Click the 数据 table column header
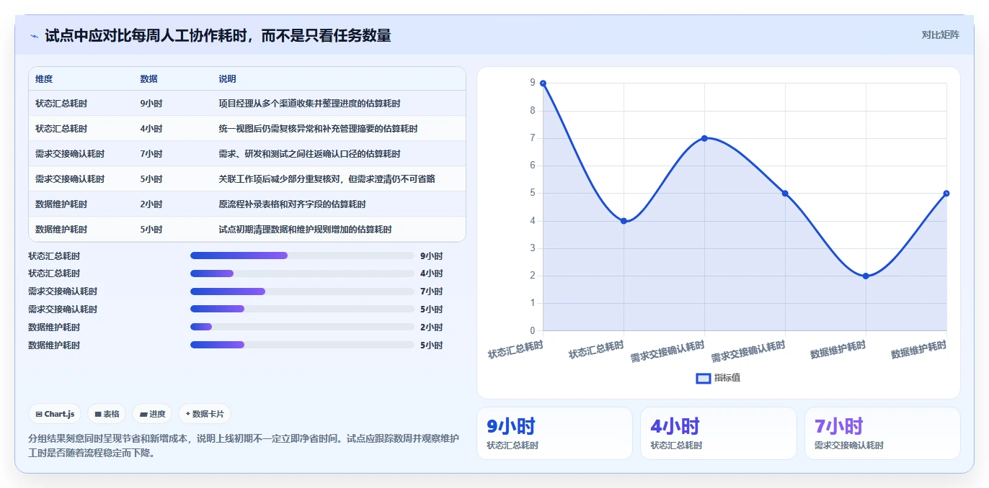 (x=148, y=79)
